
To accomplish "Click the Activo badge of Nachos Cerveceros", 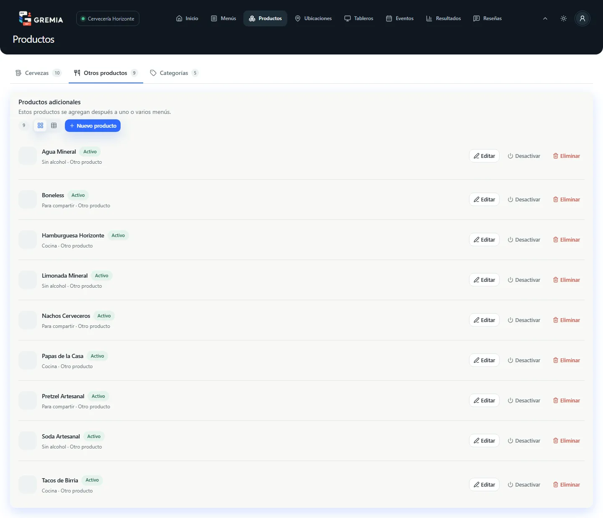I will [x=104, y=316].
